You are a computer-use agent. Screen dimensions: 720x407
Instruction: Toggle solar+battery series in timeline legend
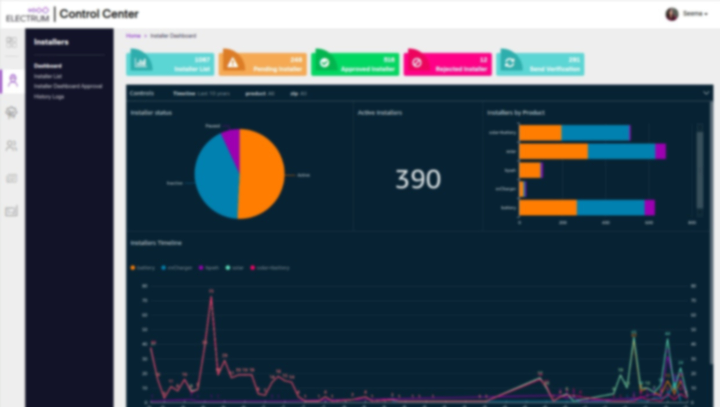(x=270, y=268)
